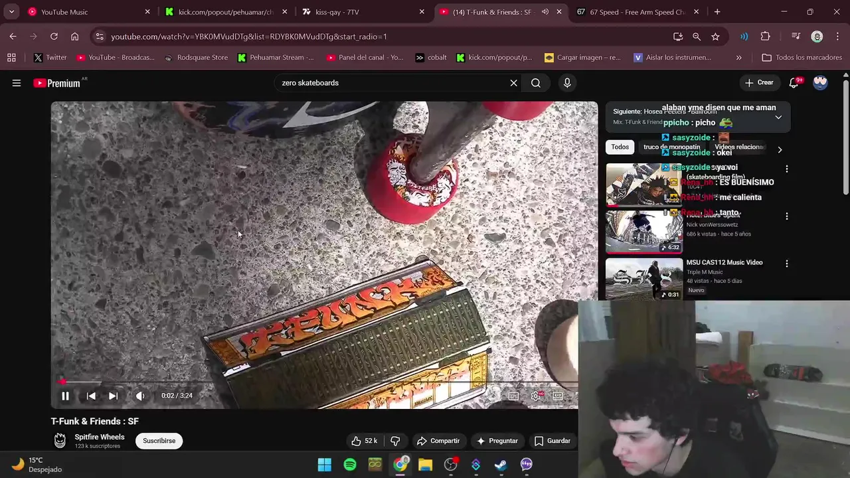Open the YouTube hamburger guide menu
Screen dimensions: 850x478
(17, 83)
